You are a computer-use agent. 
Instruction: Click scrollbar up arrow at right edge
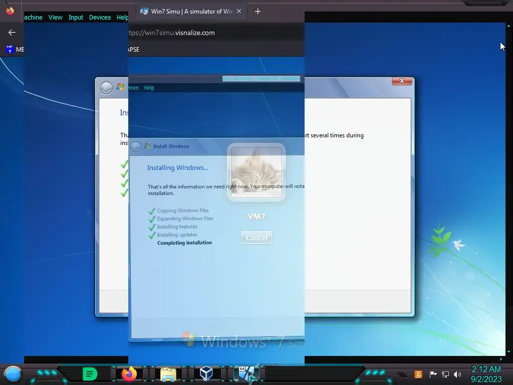508,26
